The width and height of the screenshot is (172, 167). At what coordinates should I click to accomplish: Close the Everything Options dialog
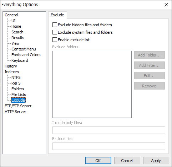[166, 5]
